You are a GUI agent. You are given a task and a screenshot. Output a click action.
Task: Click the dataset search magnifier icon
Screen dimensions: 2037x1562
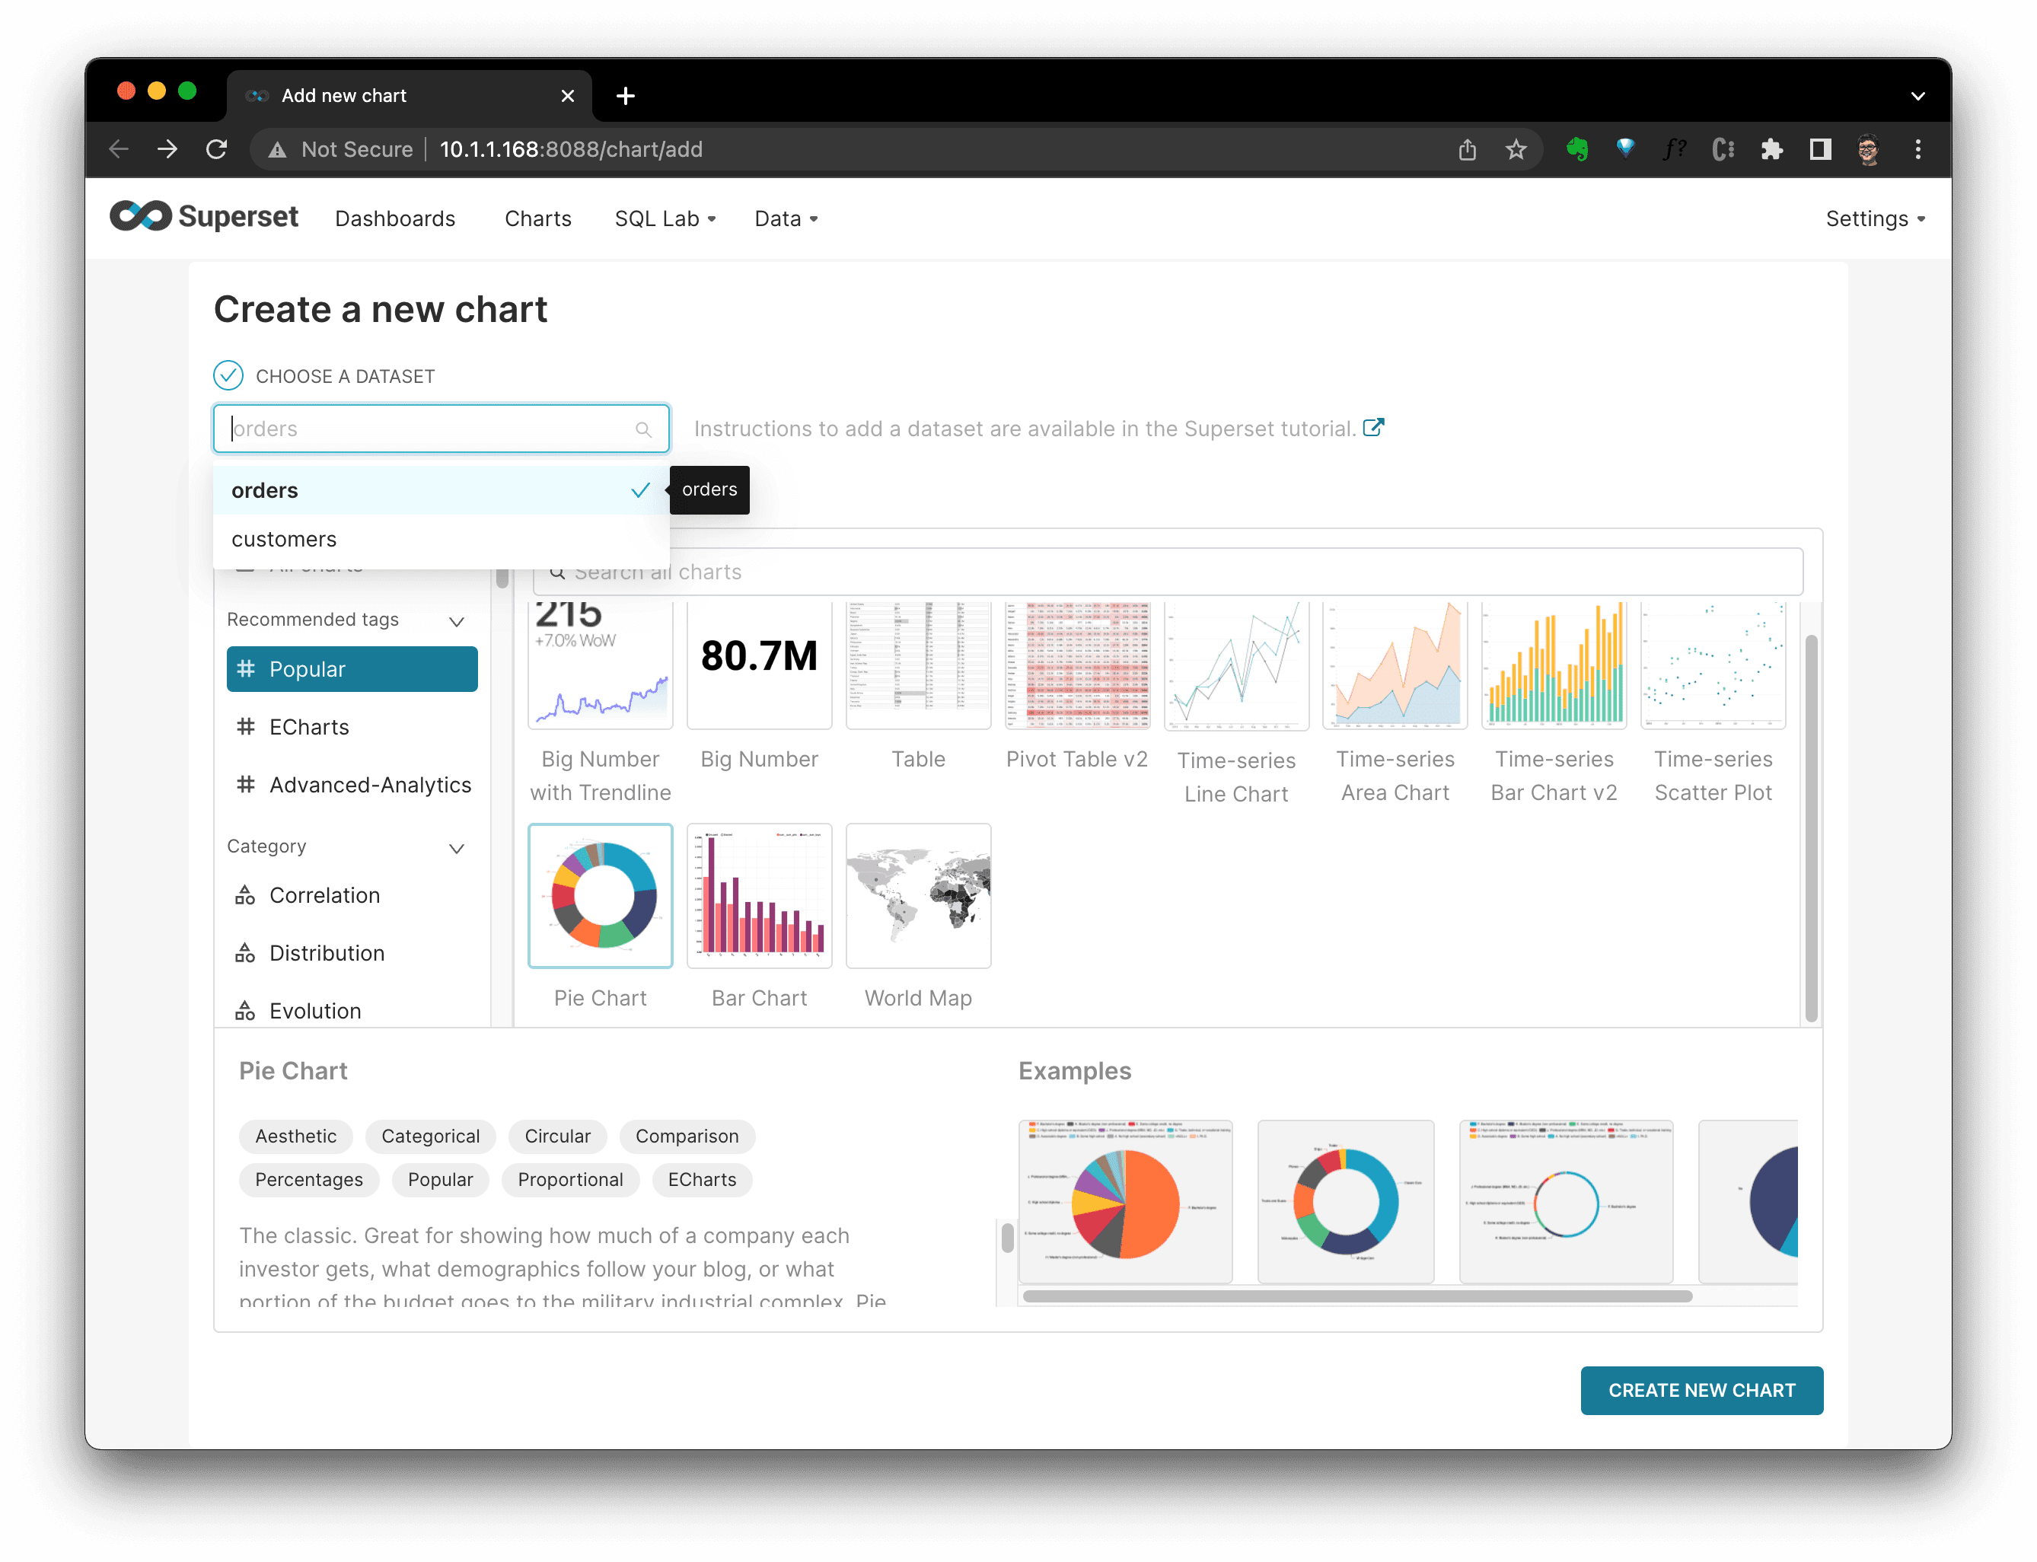point(642,429)
